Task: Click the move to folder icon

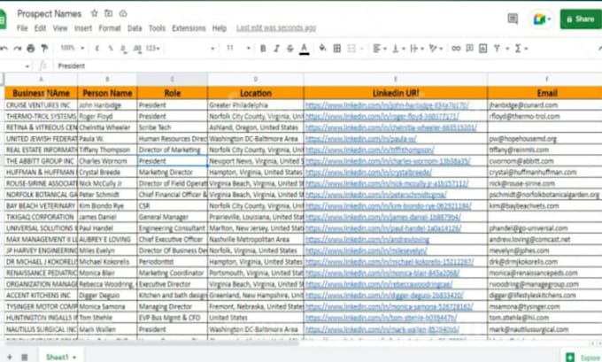Action: pos(109,13)
